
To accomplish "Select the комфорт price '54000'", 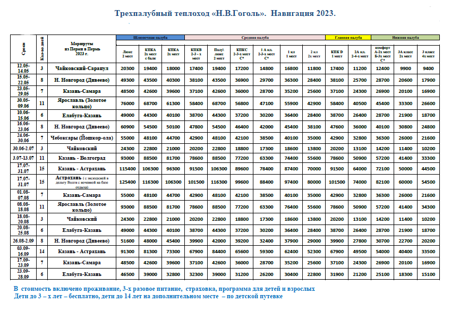I will (x=382, y=252).
